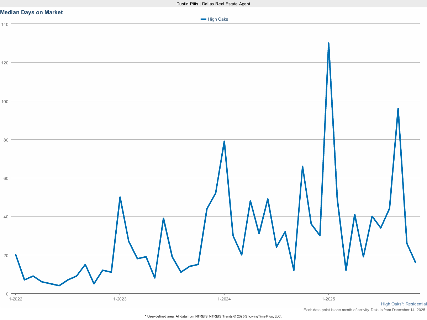427x320 pixels.
Task: Click the 1-2023 x-axis label
Action: pos(120,299)
